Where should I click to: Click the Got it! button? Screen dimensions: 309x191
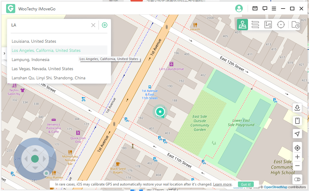pyautogui.click(x=246, y=184)
